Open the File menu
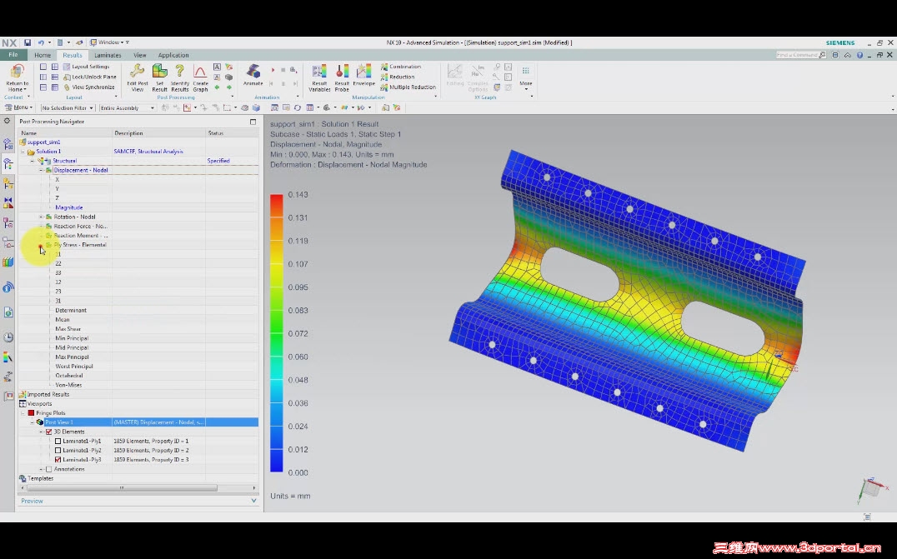 click(x=13, y=55)
